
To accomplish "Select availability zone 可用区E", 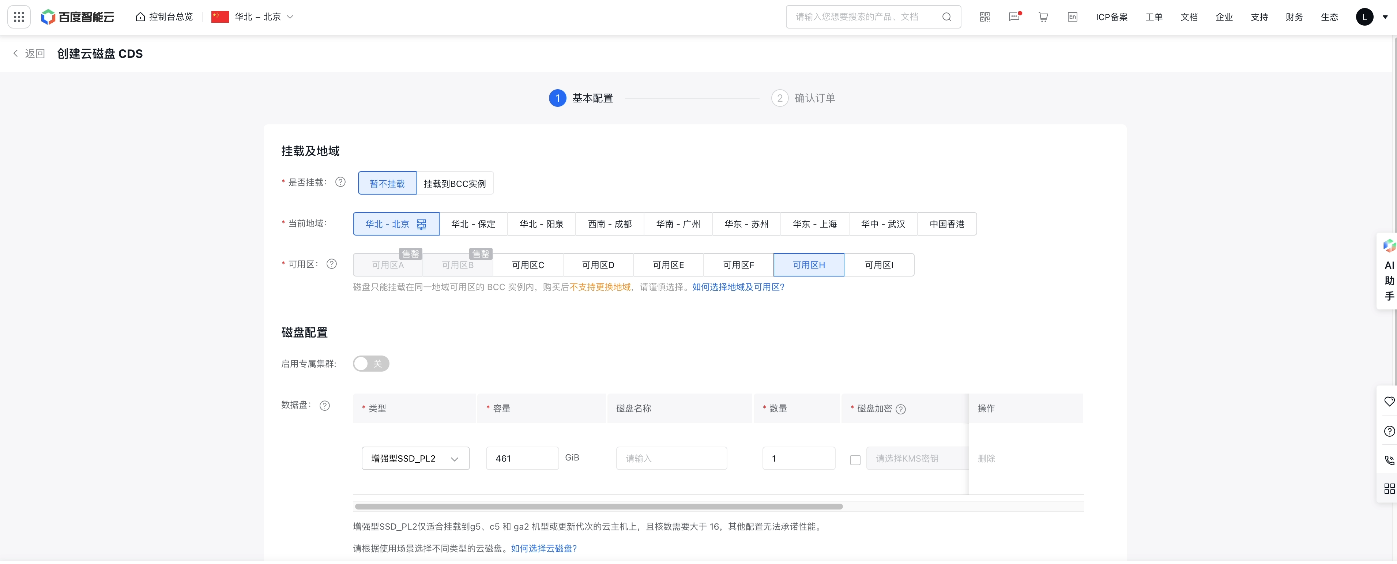I will tap(668, 265).
